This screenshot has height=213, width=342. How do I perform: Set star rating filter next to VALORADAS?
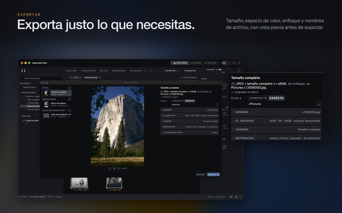pyautogui.click(x=150, y=71)
